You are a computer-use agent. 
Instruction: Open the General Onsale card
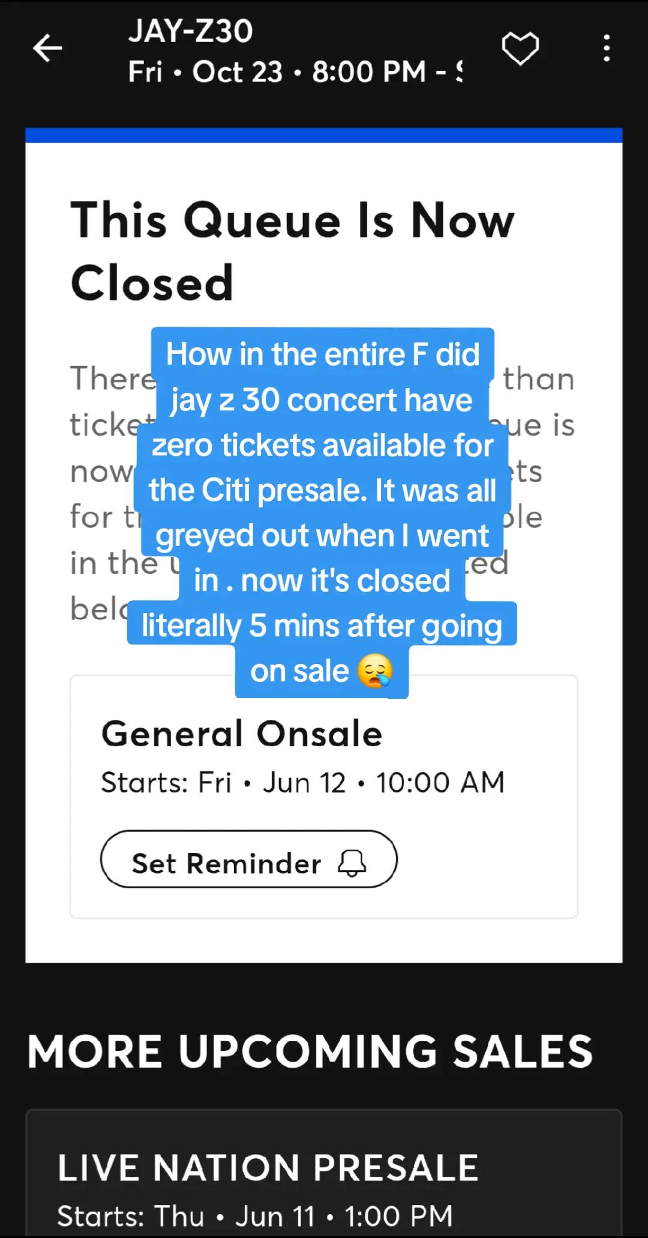coord(324,796)
